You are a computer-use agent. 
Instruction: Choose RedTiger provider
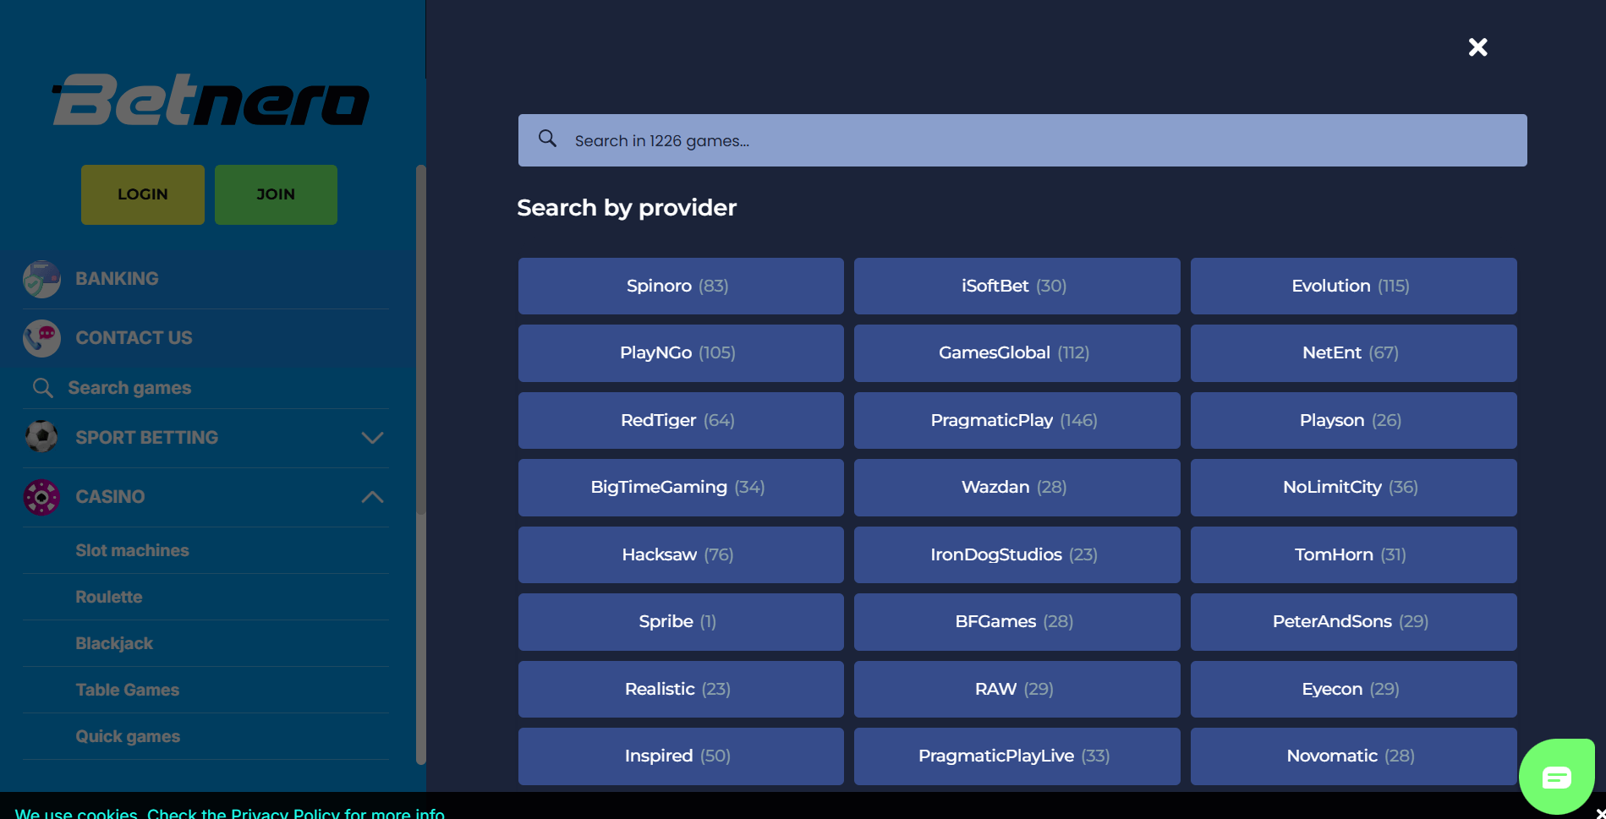tap(681, 420)
